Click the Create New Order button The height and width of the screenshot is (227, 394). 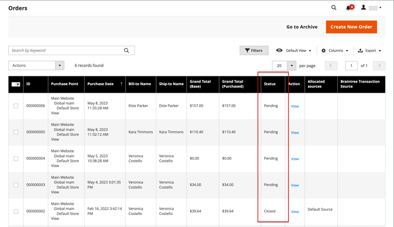[x=351, y=27]
